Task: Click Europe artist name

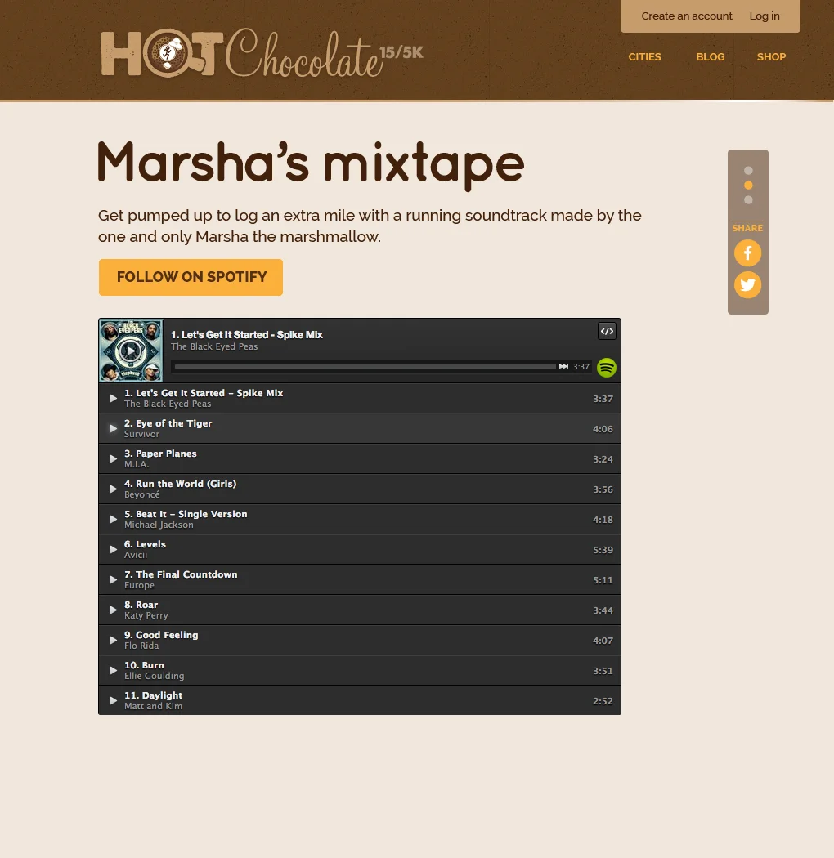Action: pos(139,586)
